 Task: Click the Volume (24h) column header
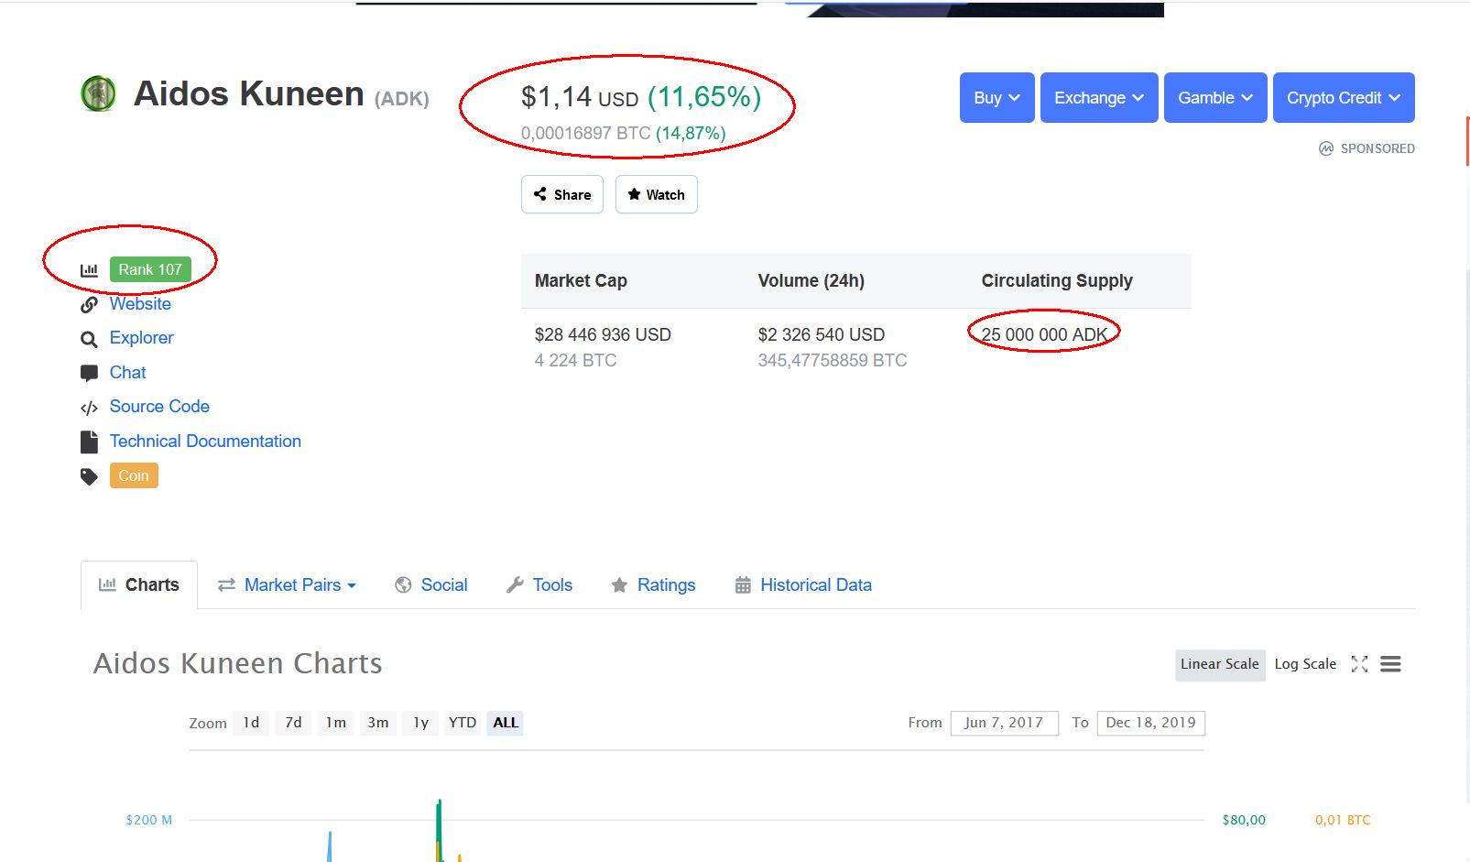click(811, 280)
